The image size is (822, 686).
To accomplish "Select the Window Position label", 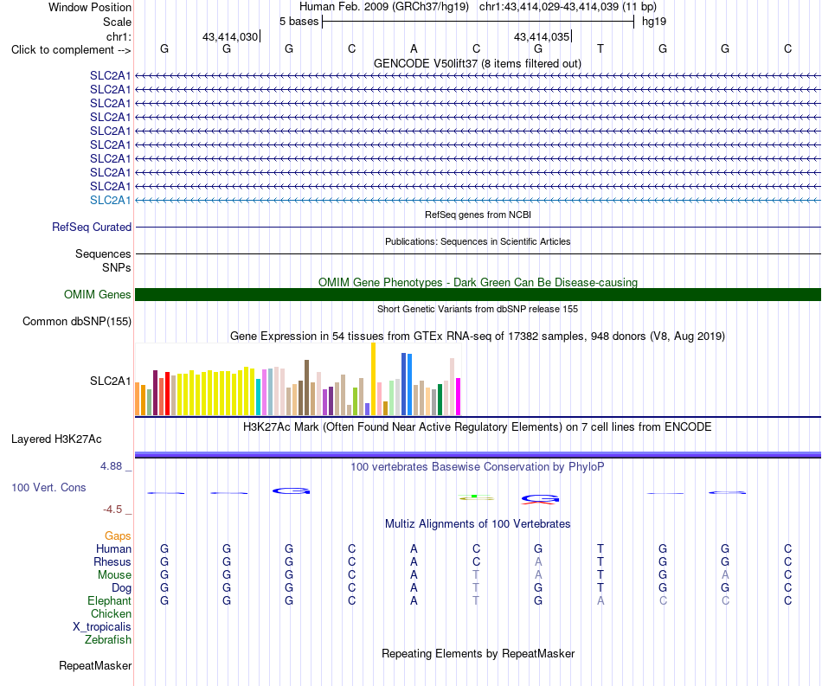I will coord(90,7).
